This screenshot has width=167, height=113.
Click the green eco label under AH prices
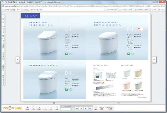tap(69, 54)
